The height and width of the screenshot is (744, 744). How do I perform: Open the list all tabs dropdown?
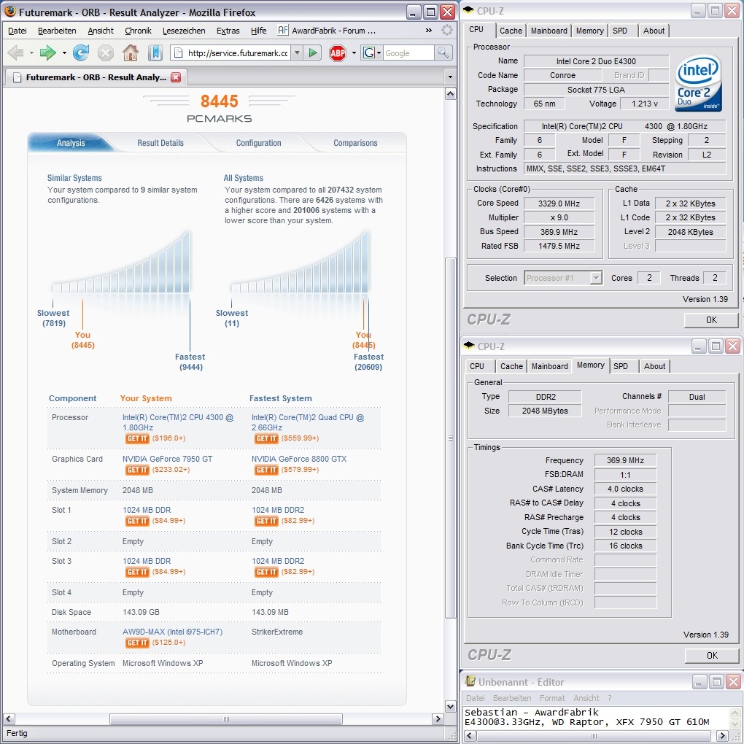[x=450, y=77]
